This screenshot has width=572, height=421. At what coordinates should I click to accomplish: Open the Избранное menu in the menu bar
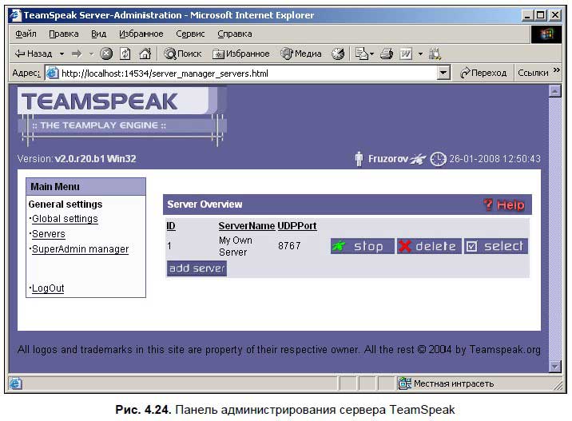pos(141,34)
